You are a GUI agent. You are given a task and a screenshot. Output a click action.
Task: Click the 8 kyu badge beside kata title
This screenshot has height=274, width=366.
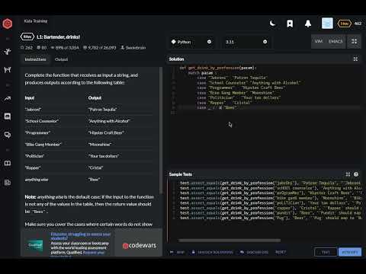[x=27, y=37]
